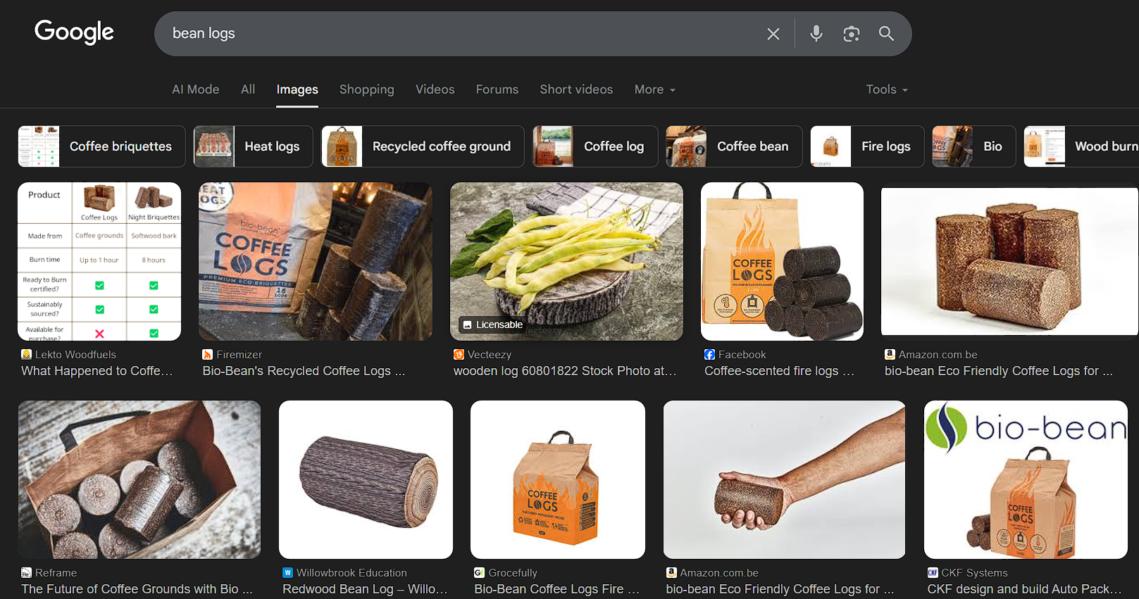Open 'What Happened to Coffe…' result link
The width and height of the screenshot is (1139, 599).
[97, 371]
